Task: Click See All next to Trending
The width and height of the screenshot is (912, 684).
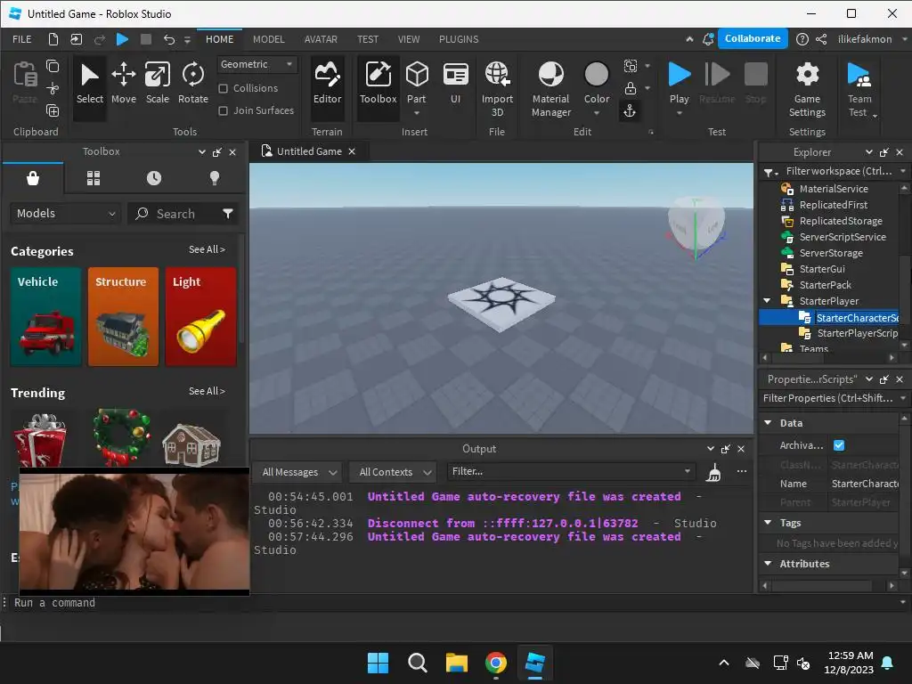Action: (x=207, y=392)
